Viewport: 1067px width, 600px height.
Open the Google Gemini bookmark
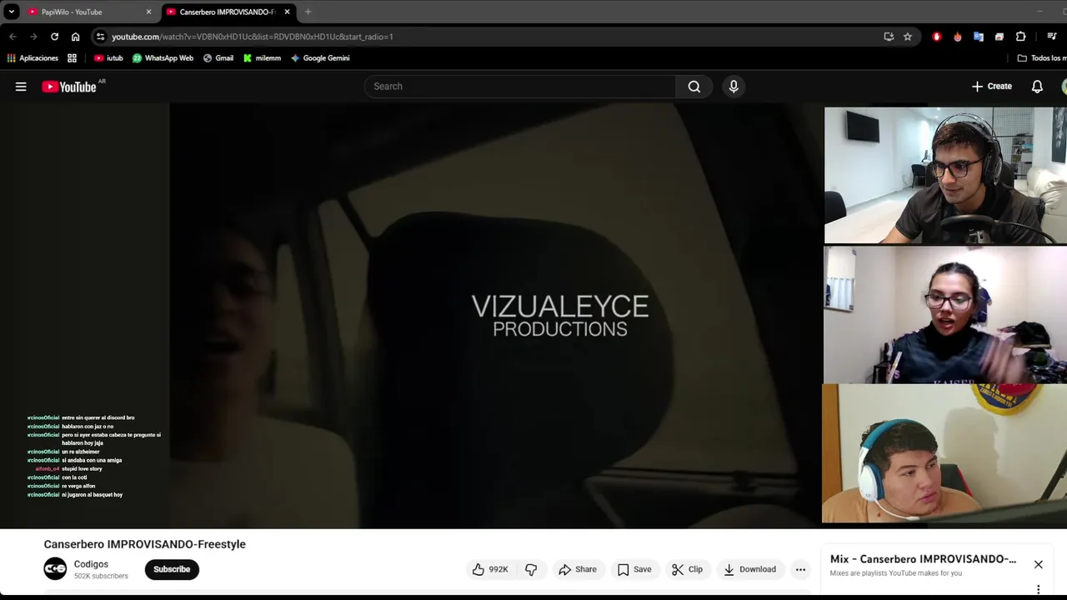coord(320,58)
